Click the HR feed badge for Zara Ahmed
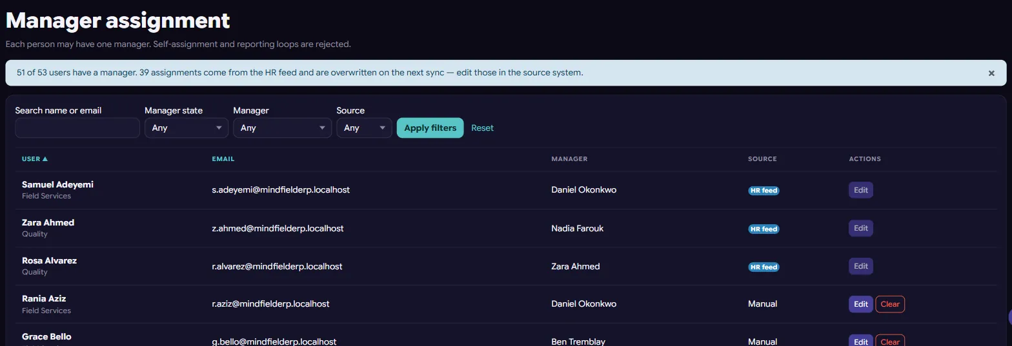The height and width of the screenshot is (346, 1012). coord(764,229)
